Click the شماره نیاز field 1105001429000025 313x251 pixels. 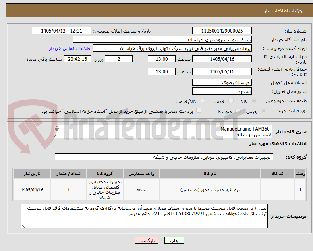(x=222, y=31)
